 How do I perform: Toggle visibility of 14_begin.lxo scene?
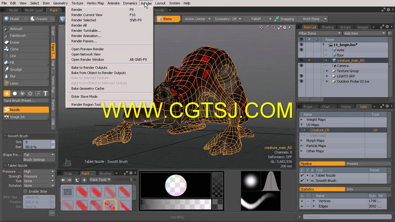point(301,44)
